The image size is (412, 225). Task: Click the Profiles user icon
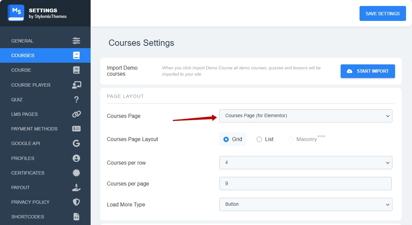[x=76, y=158]
